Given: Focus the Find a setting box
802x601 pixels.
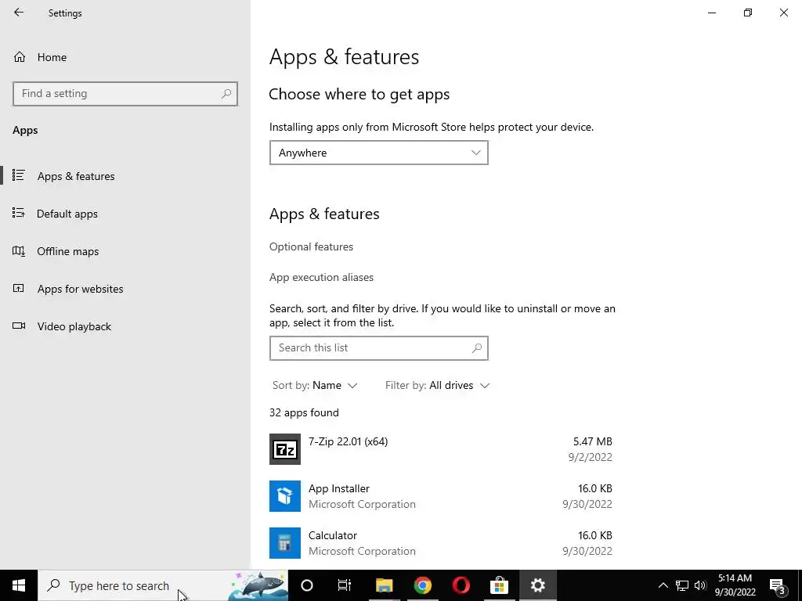Looking at the screenshot, I should [125, 94].
